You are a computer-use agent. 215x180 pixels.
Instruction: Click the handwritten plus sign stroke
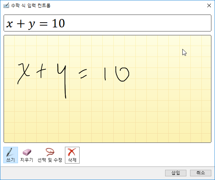[41, 71]
